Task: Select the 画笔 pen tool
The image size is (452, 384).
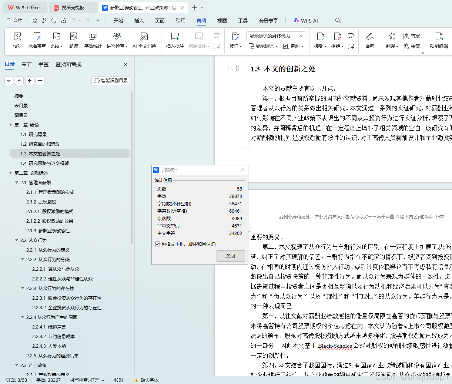Action: tap(370, 40)
